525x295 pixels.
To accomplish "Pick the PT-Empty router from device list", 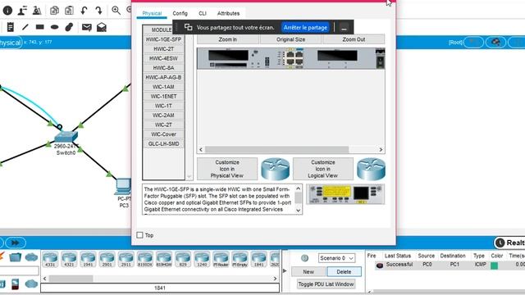I will pyautogui.click(x=240, y=259).
